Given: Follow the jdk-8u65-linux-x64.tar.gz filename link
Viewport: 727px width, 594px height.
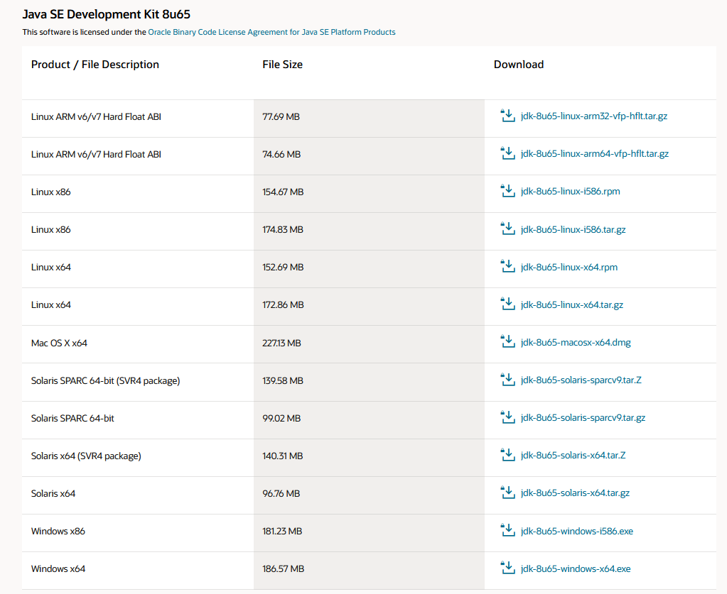Looking at the screenshot, I should click(x=571, y=304).
